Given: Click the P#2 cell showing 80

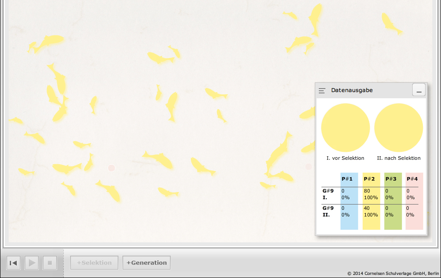Looking at the screenshot, I should coord(367,191).
